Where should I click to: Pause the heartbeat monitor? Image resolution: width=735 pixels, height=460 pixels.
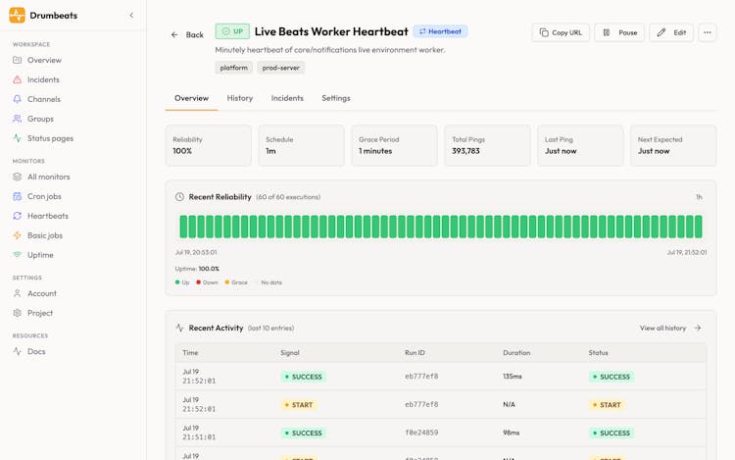619,32
